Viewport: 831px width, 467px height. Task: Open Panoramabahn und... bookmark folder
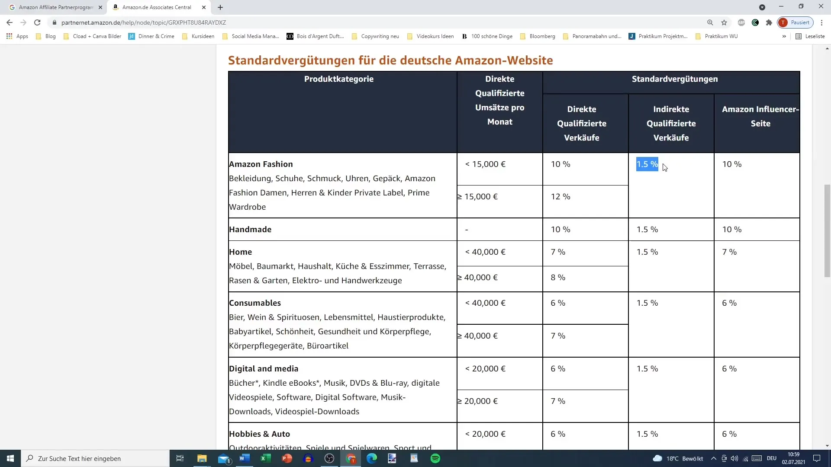592,36
